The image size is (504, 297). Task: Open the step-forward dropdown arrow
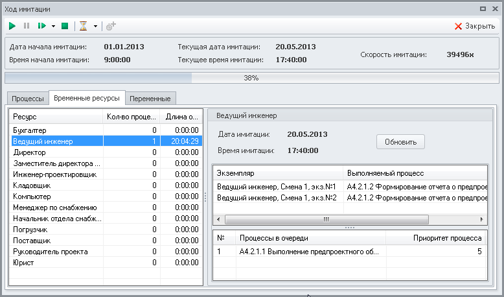[53, 27]
